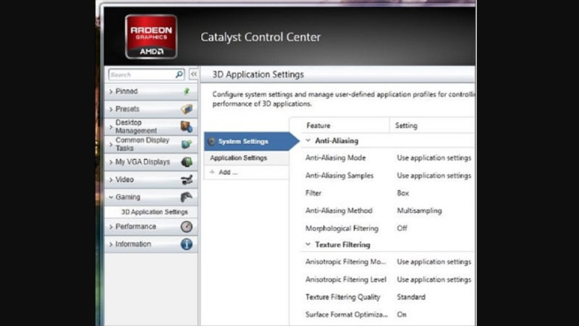The image size is (579, 326).
Task: Change the Morphological Filtering Off setting
Action: [x=402, y=228]
